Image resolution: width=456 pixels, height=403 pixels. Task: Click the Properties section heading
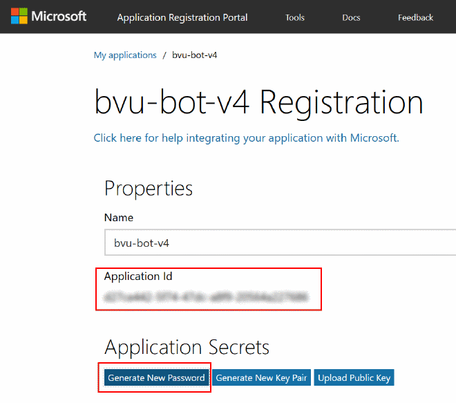point(149,188)
